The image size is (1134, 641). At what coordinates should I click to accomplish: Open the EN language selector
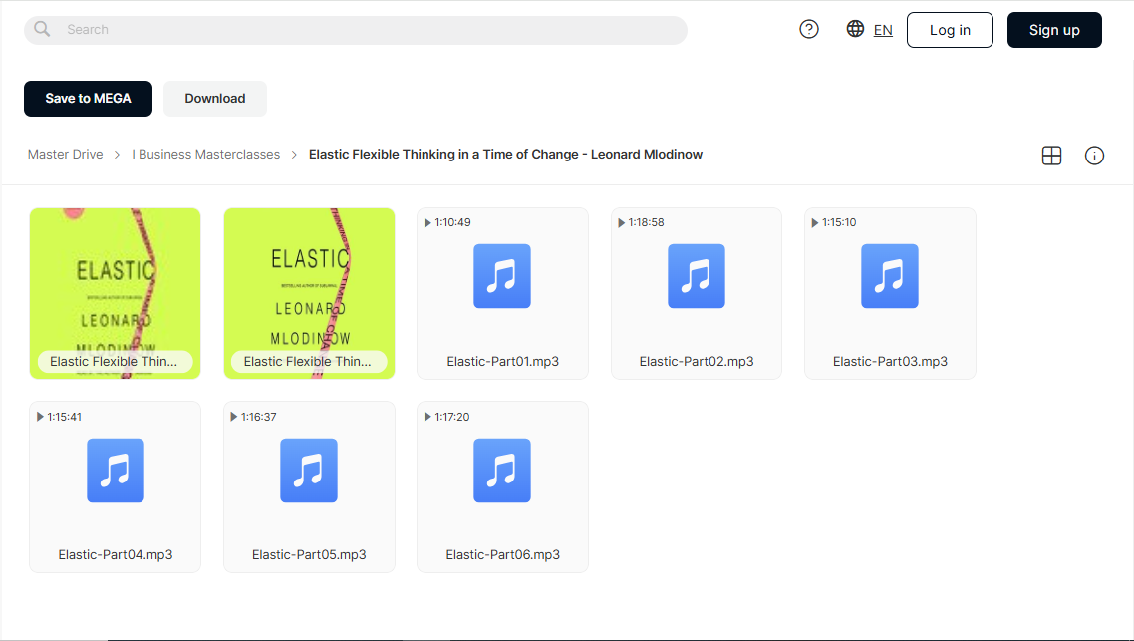point(882,30)
